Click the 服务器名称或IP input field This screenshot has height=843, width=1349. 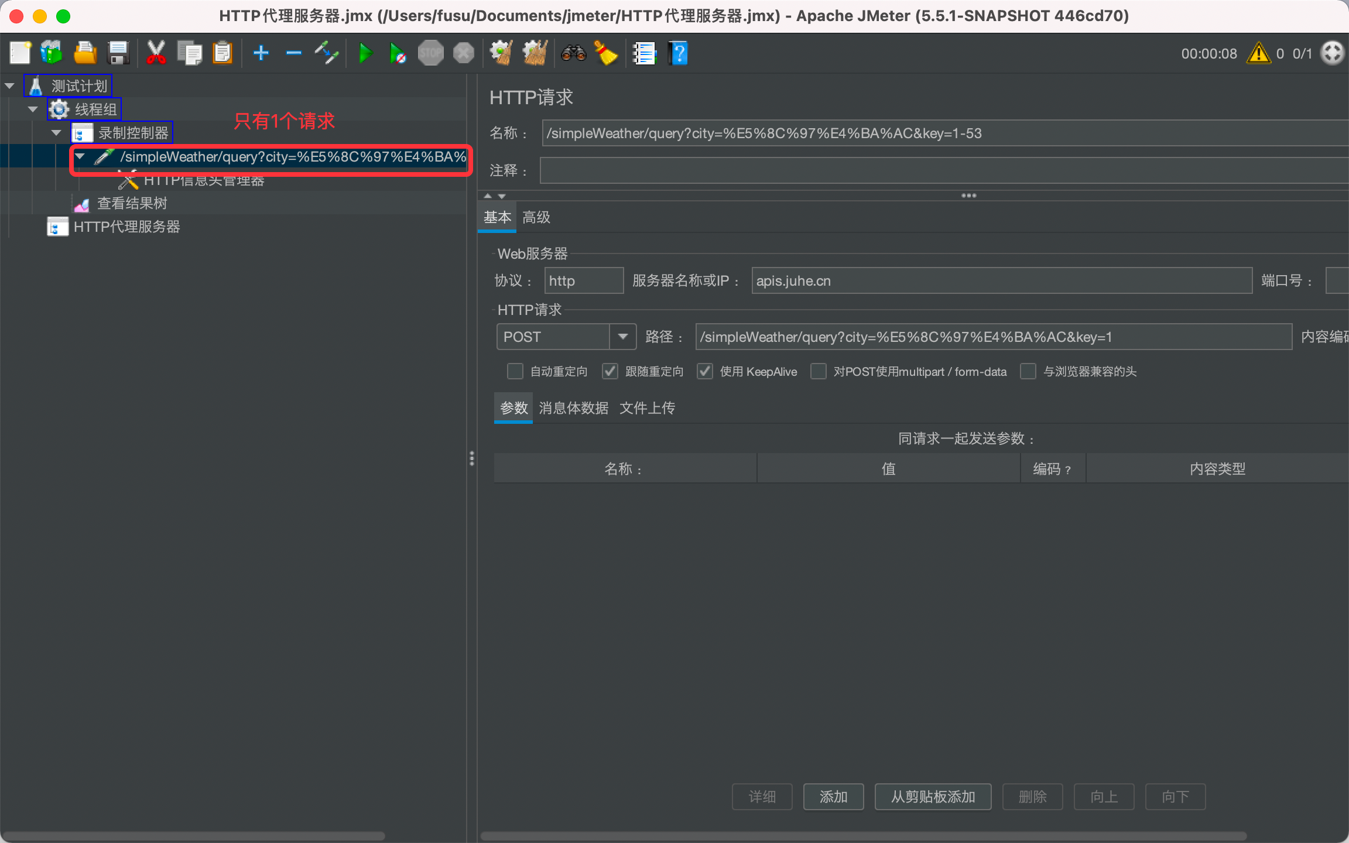pyautogui.click(x=1001, y=280)
